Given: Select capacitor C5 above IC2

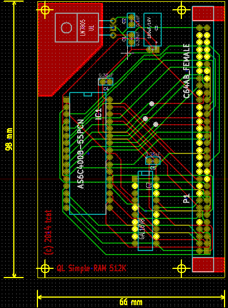Looking at the screenshot, I should (x=153, y=161).
